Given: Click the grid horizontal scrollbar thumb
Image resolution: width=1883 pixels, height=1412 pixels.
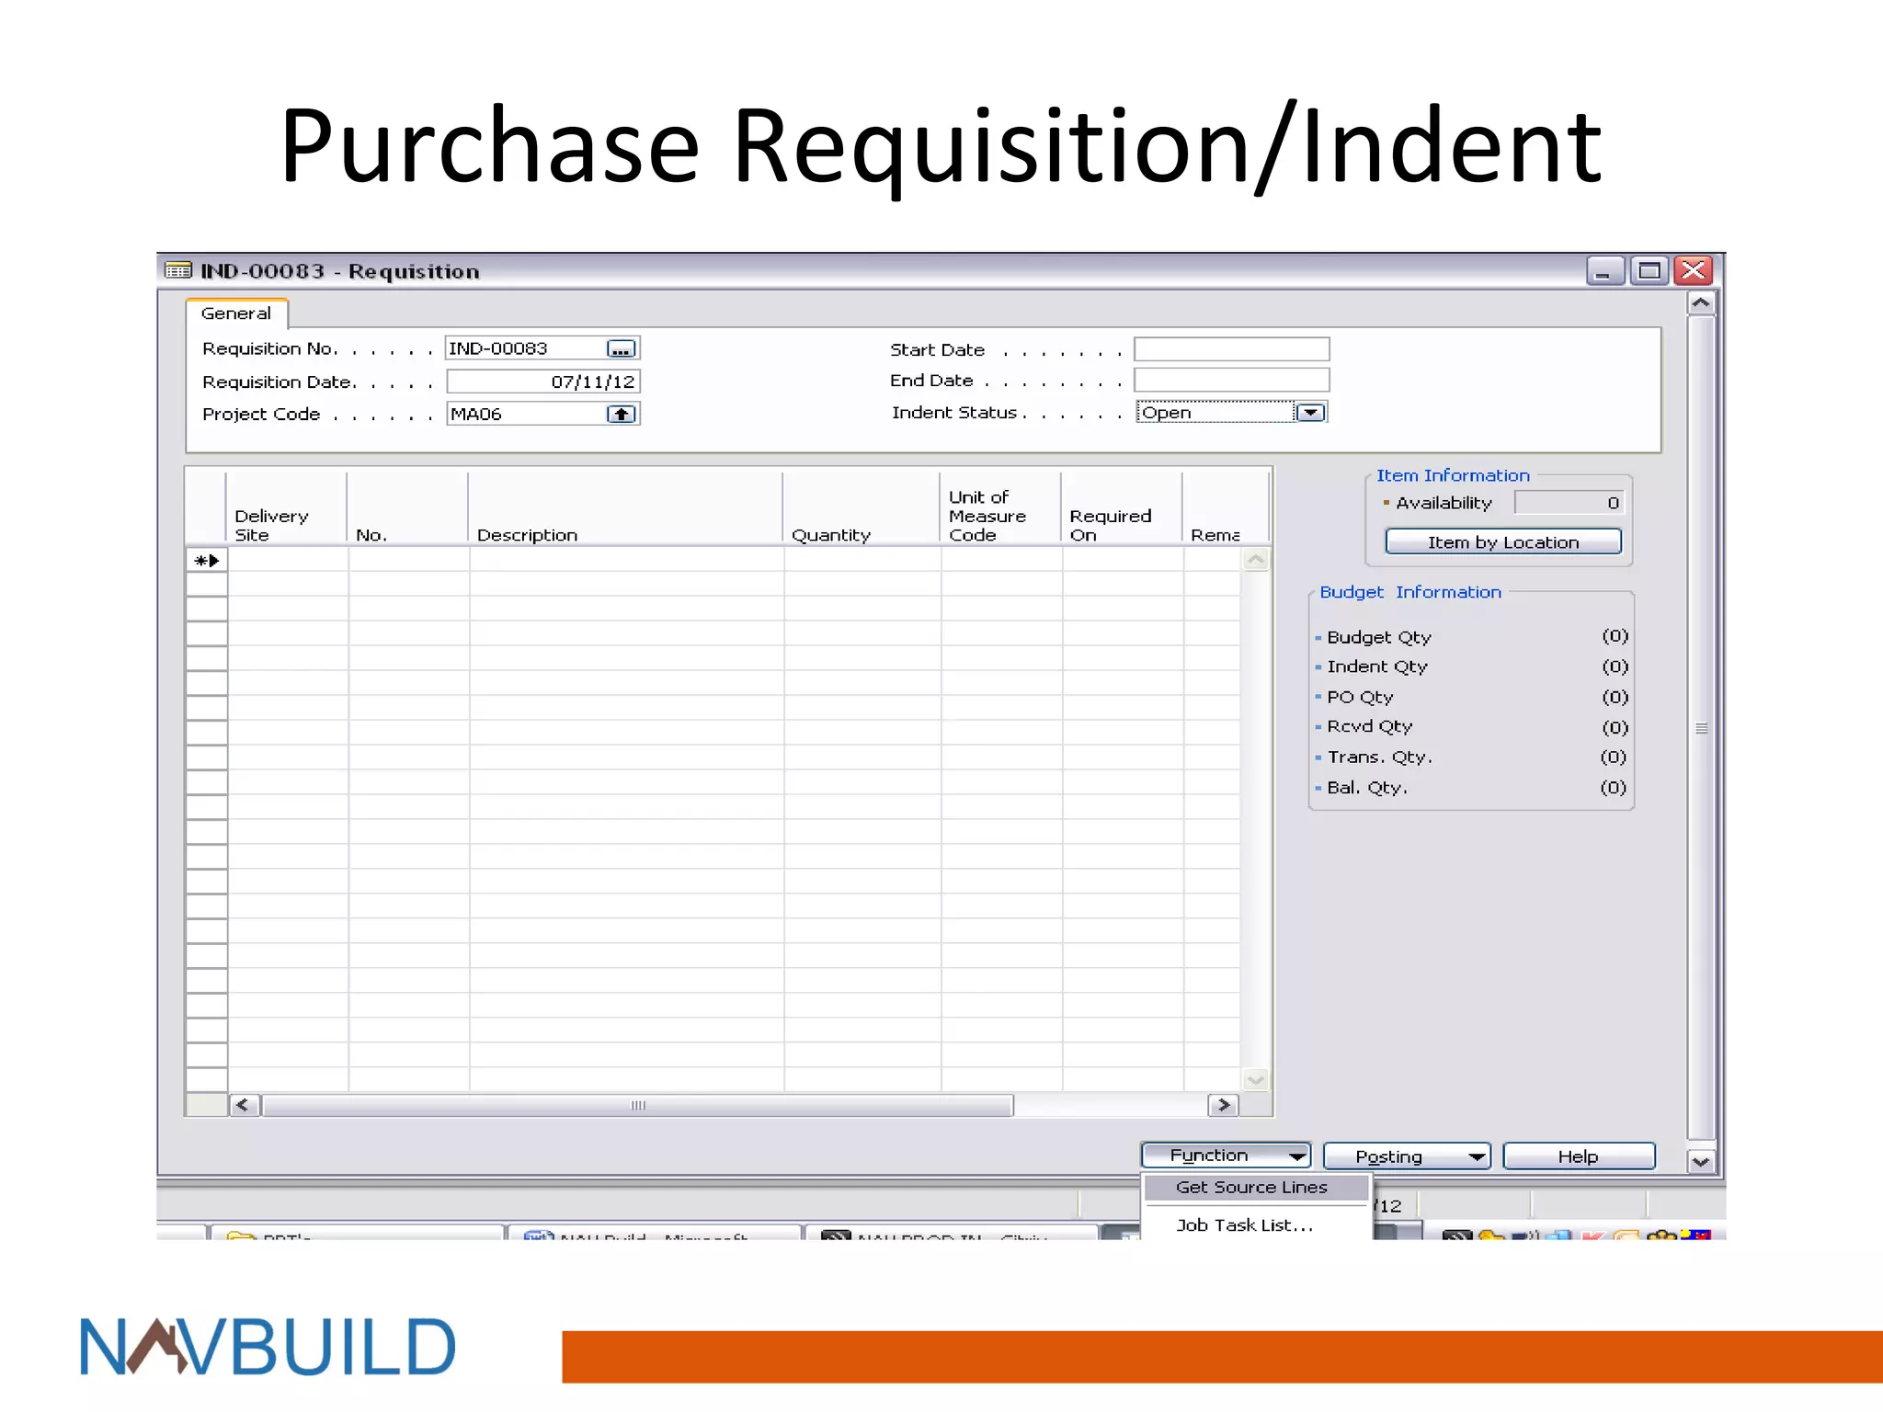Looking at the screenshot, I should tap(637, 1105).
